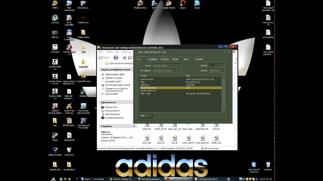Viewport: 323px width, 181px height.
Task: Click the Forward arrow in Explorer
Action: [x=116, y=58]
